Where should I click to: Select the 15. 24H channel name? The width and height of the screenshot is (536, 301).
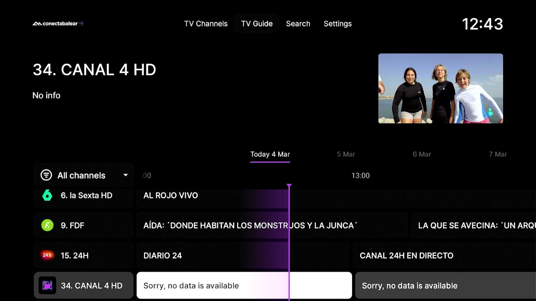pos(75,255)
